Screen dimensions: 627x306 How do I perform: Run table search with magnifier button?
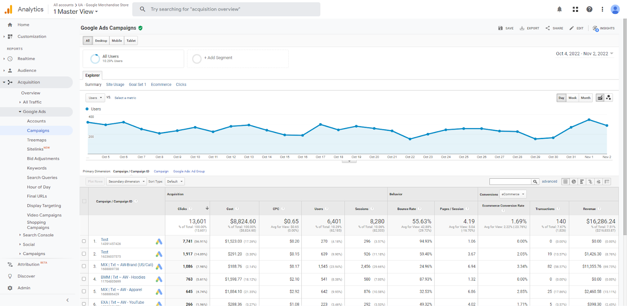[535, 181]
